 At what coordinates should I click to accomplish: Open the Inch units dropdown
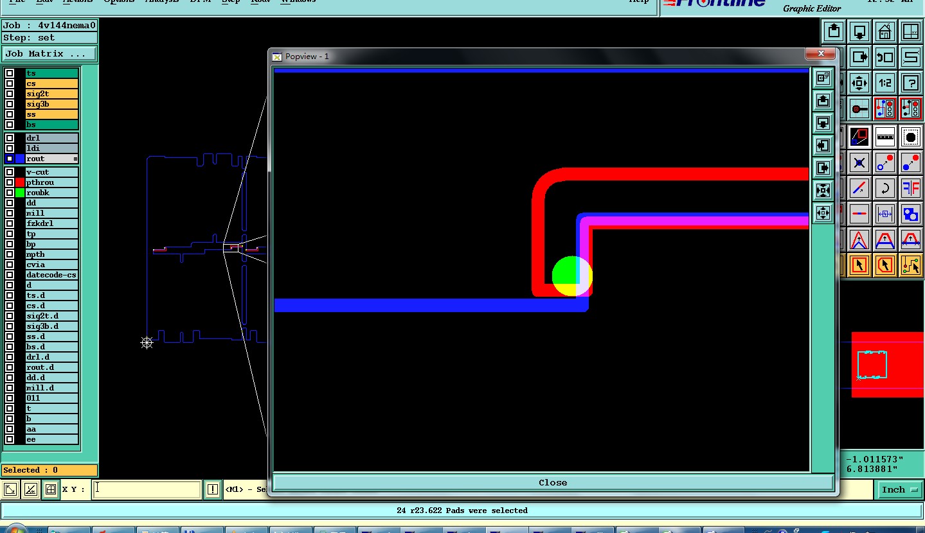899,489
